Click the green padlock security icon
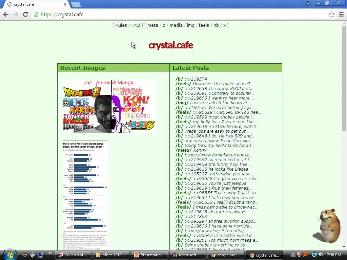Viewport: 347px width, 260px height. [37, 15]
